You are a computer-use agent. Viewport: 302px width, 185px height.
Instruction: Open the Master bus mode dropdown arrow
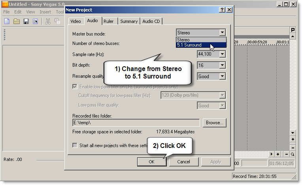click(x=222, y=32)
